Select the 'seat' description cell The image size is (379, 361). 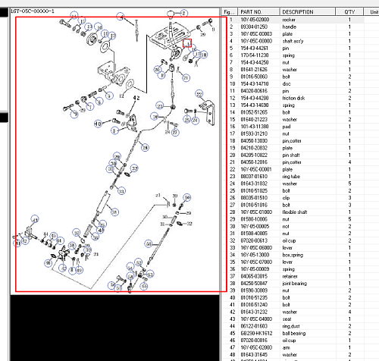click(287, 319)
